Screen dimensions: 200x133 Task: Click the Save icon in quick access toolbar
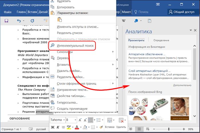pos(6,21)
